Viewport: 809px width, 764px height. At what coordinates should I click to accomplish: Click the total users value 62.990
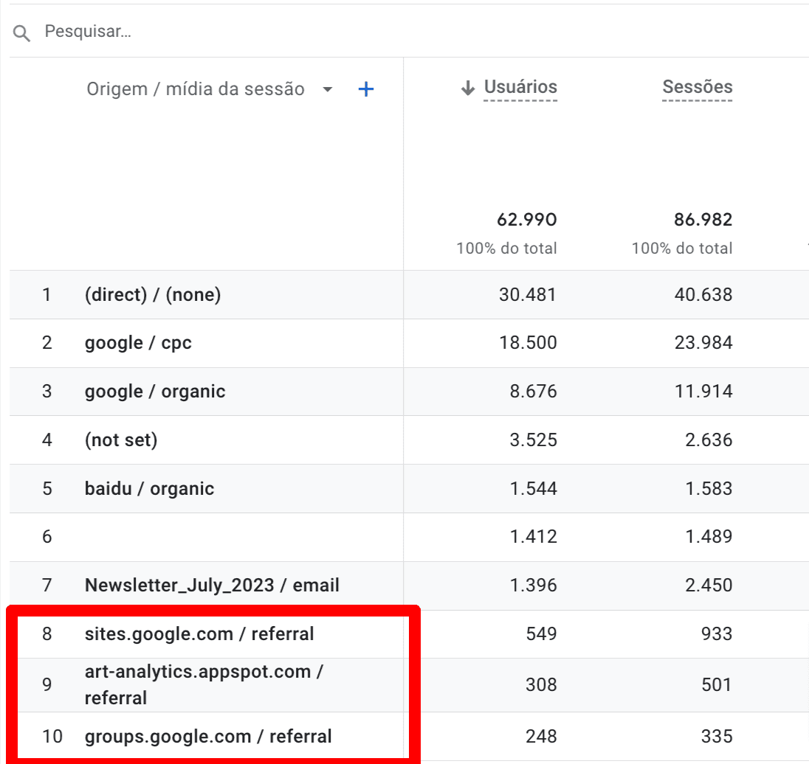click(x=526, y=220)
